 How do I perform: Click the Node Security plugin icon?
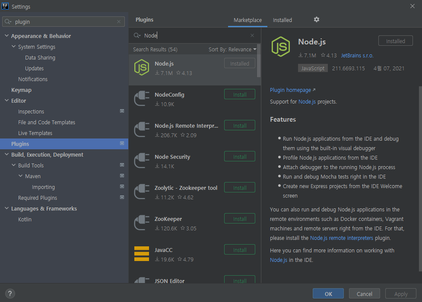point(142,160)
